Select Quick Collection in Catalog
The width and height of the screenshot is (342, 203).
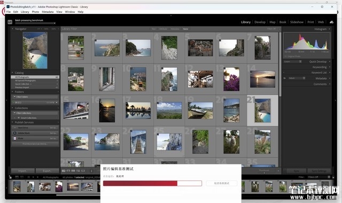(35, 84)
